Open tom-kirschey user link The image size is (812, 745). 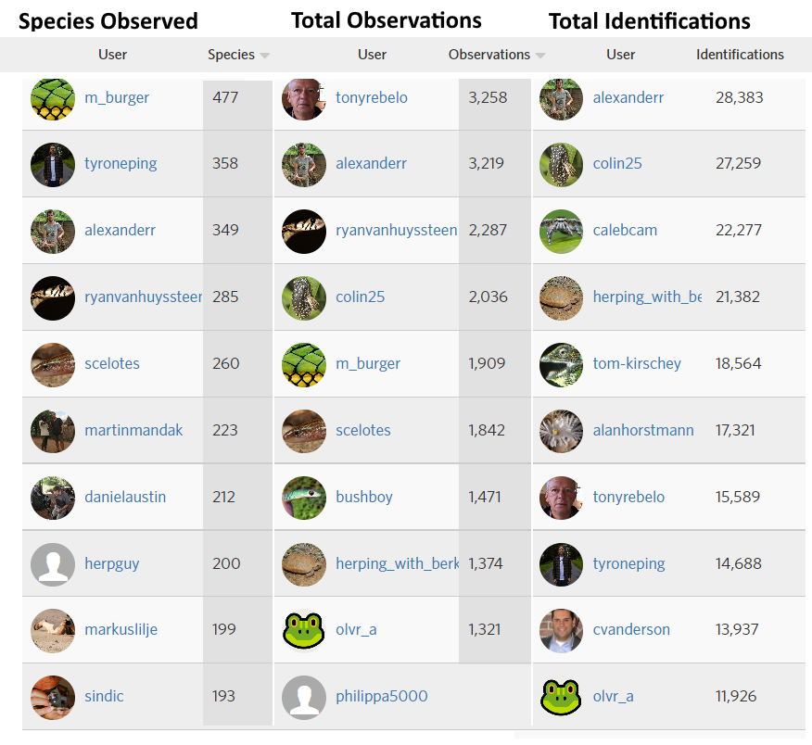637,364
